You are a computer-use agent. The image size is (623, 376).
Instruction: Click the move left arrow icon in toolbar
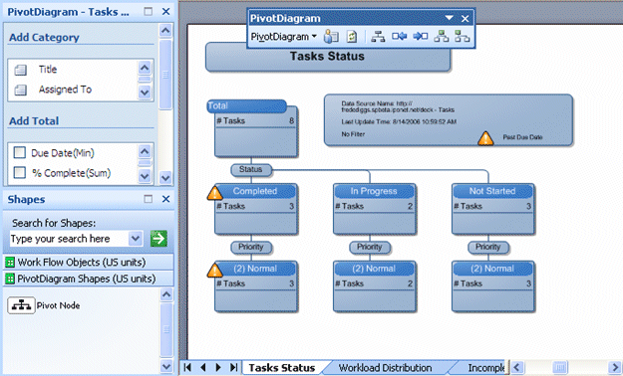(x=400, y=37)
